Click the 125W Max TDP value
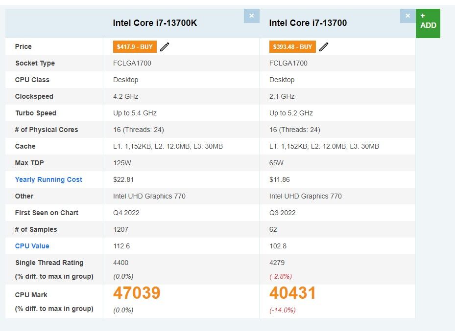The height and width of the screenshot is (331, 455). [x=122, y=163]
